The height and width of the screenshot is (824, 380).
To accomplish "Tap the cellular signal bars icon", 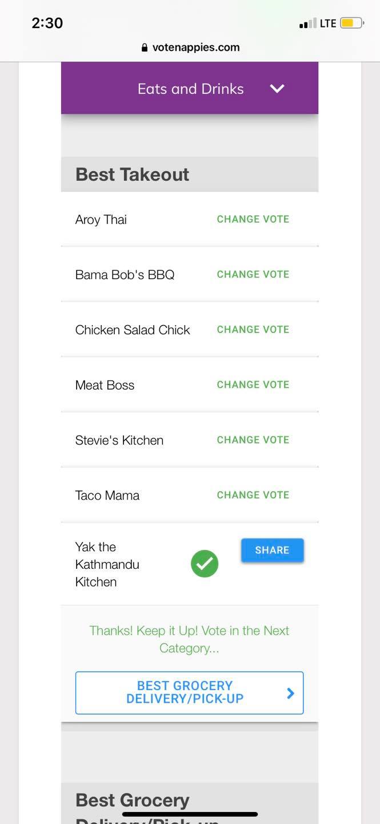I will coord(307,24).
